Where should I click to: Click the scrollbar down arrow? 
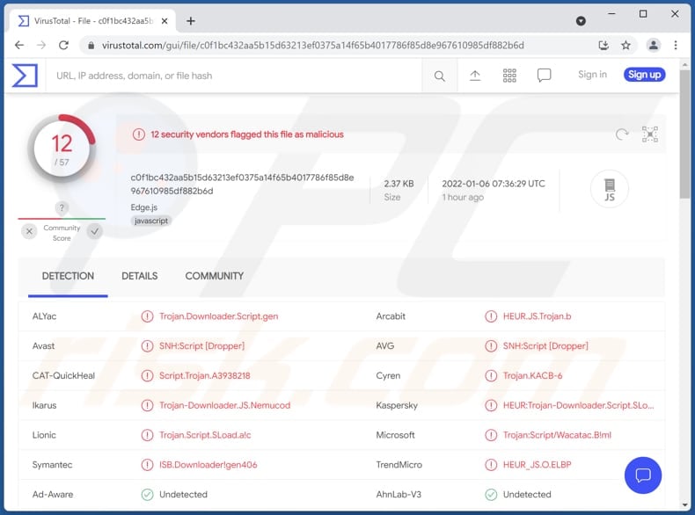click(684, 504)
